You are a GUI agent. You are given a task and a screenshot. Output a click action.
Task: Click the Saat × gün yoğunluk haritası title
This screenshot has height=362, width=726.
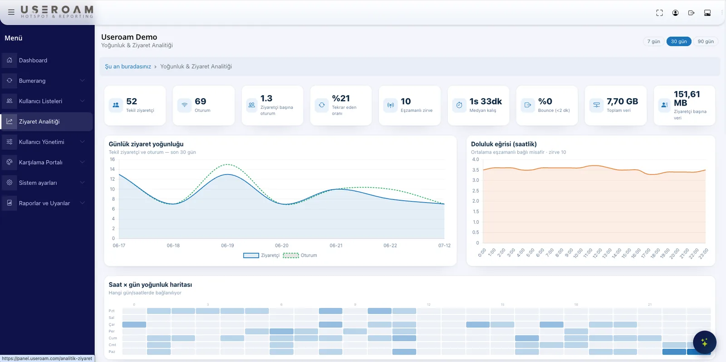point(150,285)
